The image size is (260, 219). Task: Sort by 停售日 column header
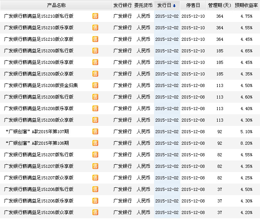(193, 5)
